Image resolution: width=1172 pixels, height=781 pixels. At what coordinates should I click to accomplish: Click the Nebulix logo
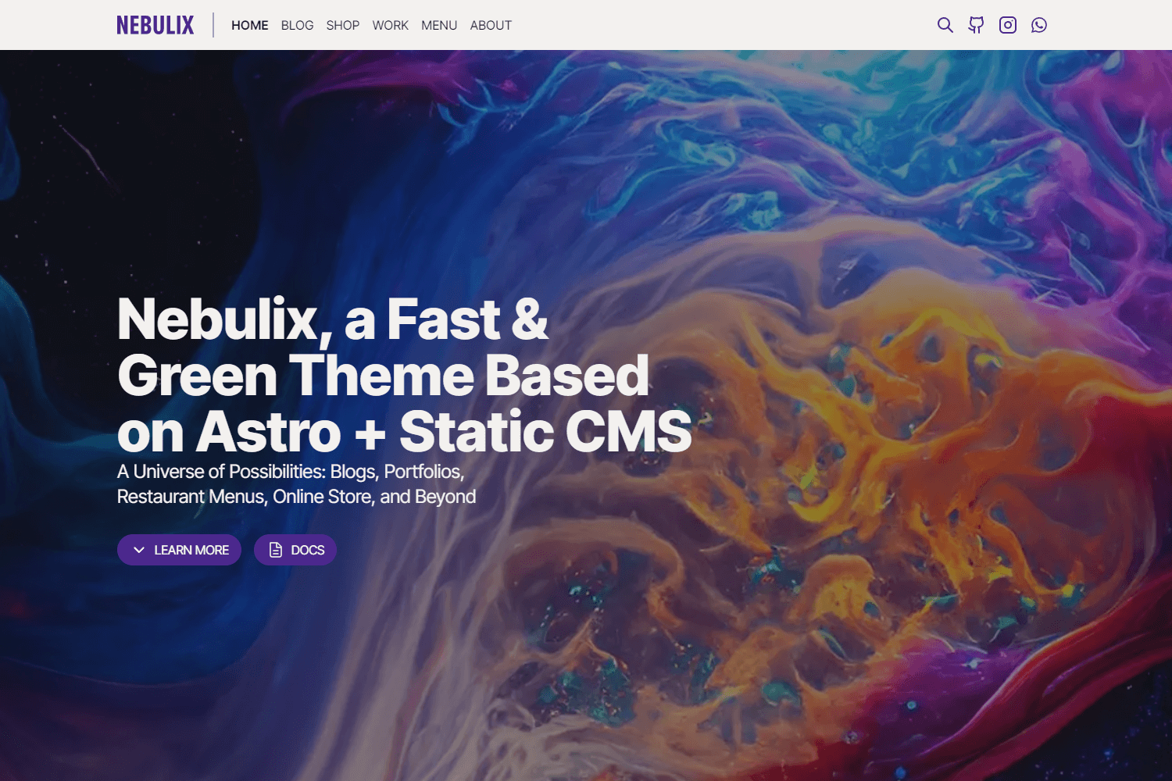coord(155,25)
